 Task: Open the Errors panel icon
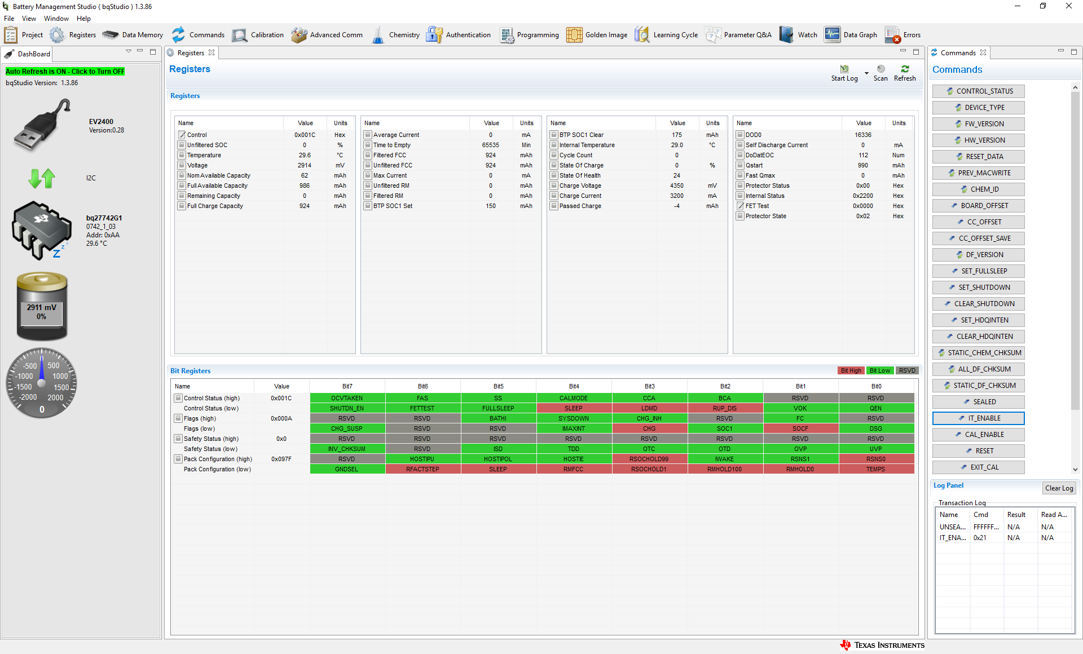click(x=902, y=35)
